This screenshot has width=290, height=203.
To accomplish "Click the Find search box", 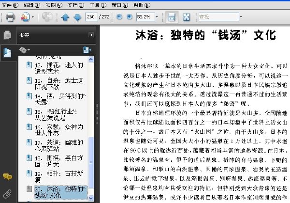I will pos(219,17).
